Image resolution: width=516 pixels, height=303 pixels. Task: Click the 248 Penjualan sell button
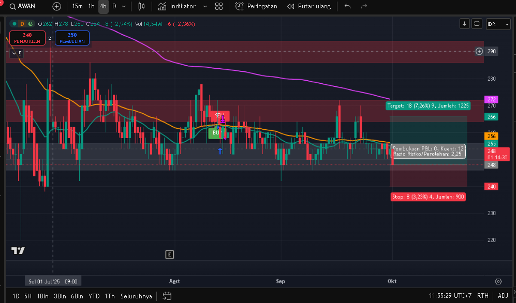coord(27,38)
